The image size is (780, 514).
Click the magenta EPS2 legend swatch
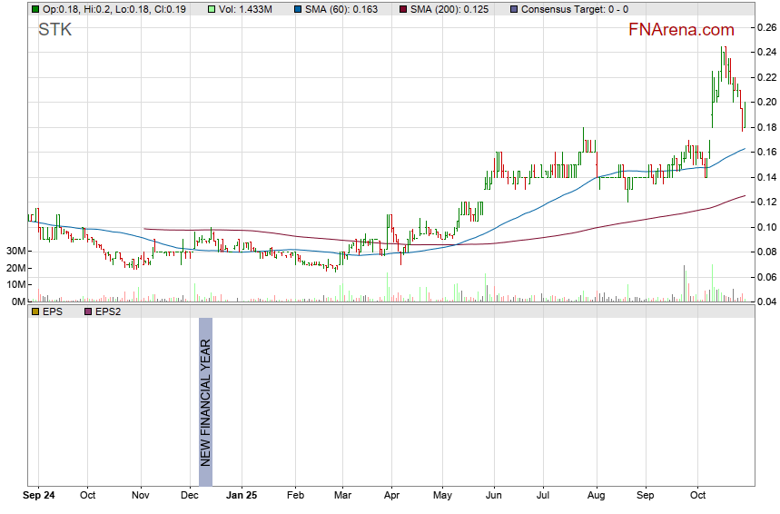[88, 311]
